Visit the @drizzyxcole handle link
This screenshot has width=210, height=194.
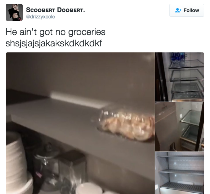(40, 17)
